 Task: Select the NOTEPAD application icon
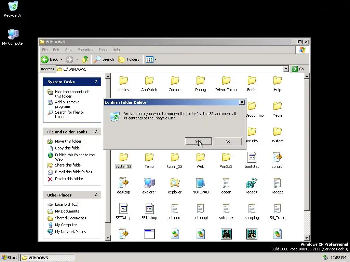[x=200, y=183]
